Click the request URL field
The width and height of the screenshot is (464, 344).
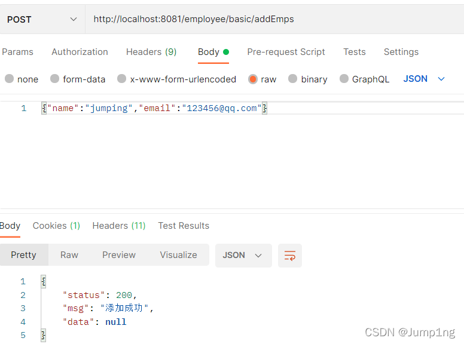(x=274, y=20)
